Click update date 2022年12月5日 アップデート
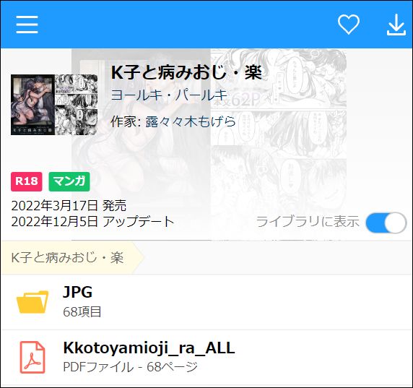Image resolution: width=413 pixels, height=388 pixels. pyautogui.click(x=92, y=221)
